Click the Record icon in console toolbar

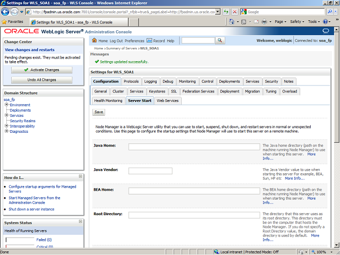pyautogui.click(x=150, y=41)
